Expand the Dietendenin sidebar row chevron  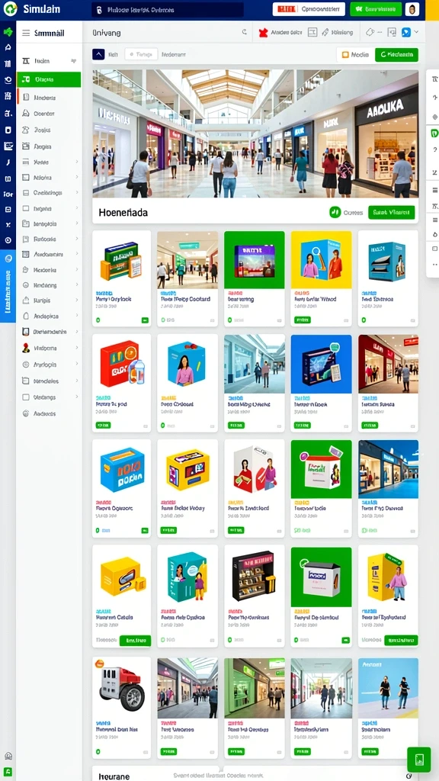click(77, 332)
